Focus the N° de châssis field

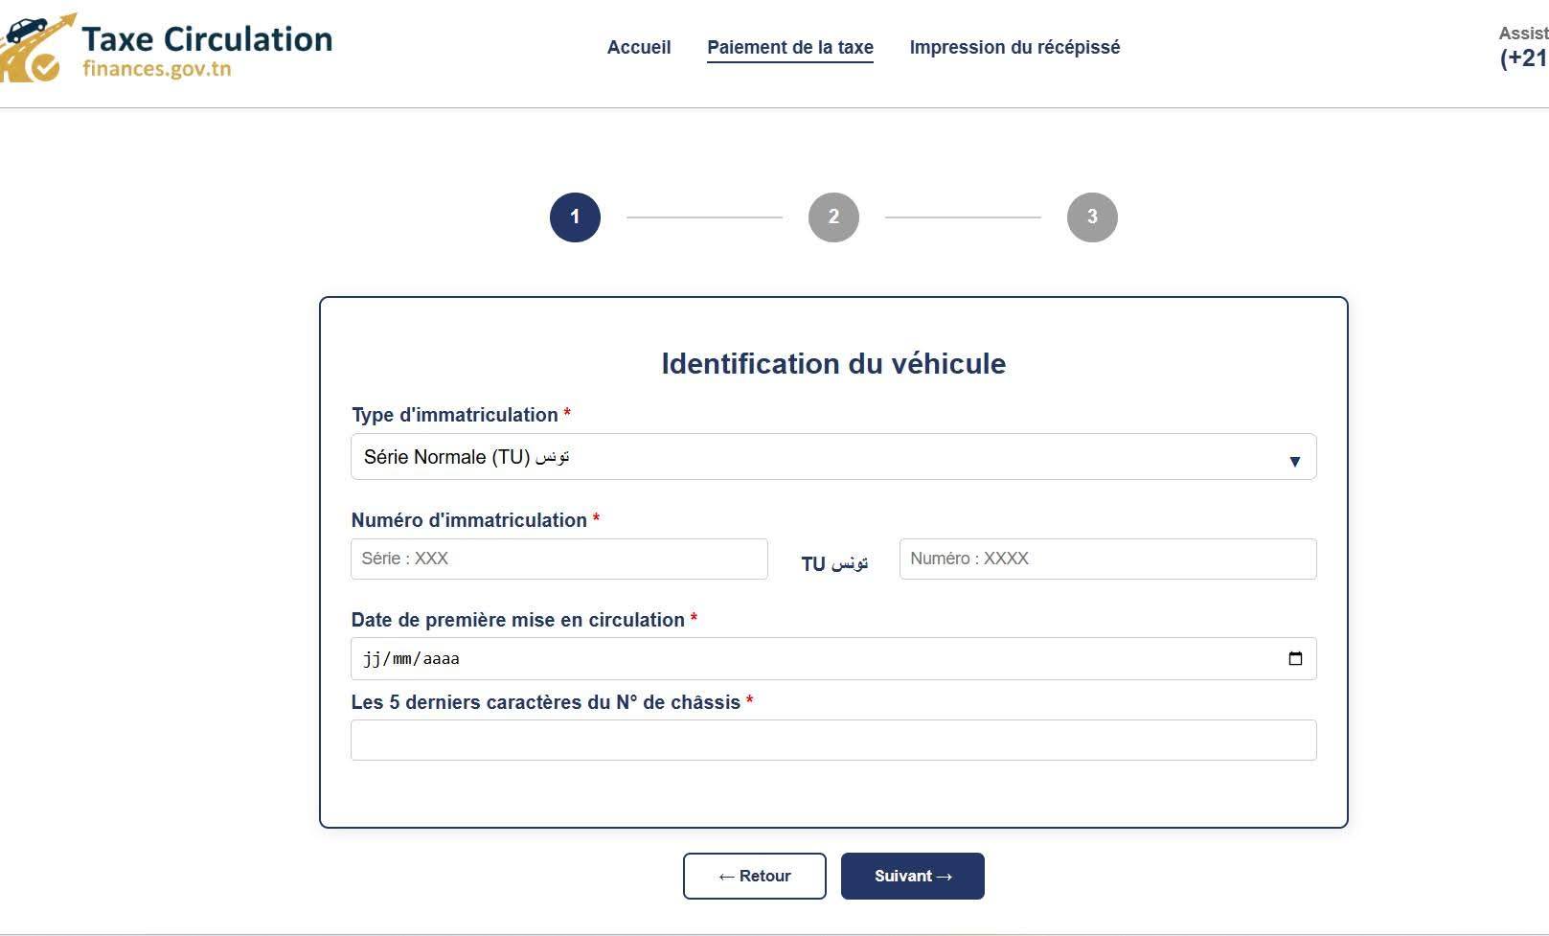tap(833, 740)
